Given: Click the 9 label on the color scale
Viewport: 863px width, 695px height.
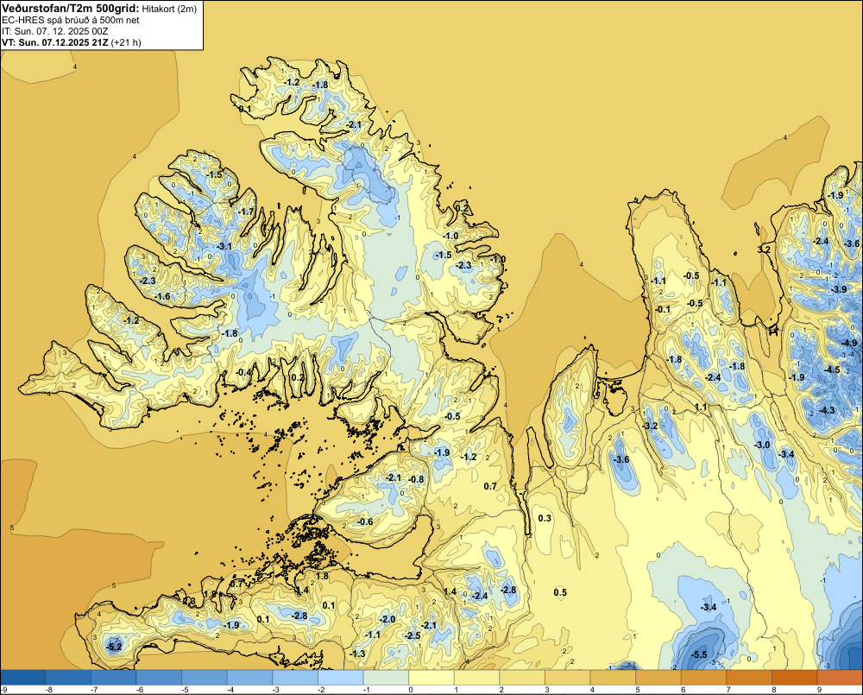Looking at the screenshot, I should coord(820,690).
